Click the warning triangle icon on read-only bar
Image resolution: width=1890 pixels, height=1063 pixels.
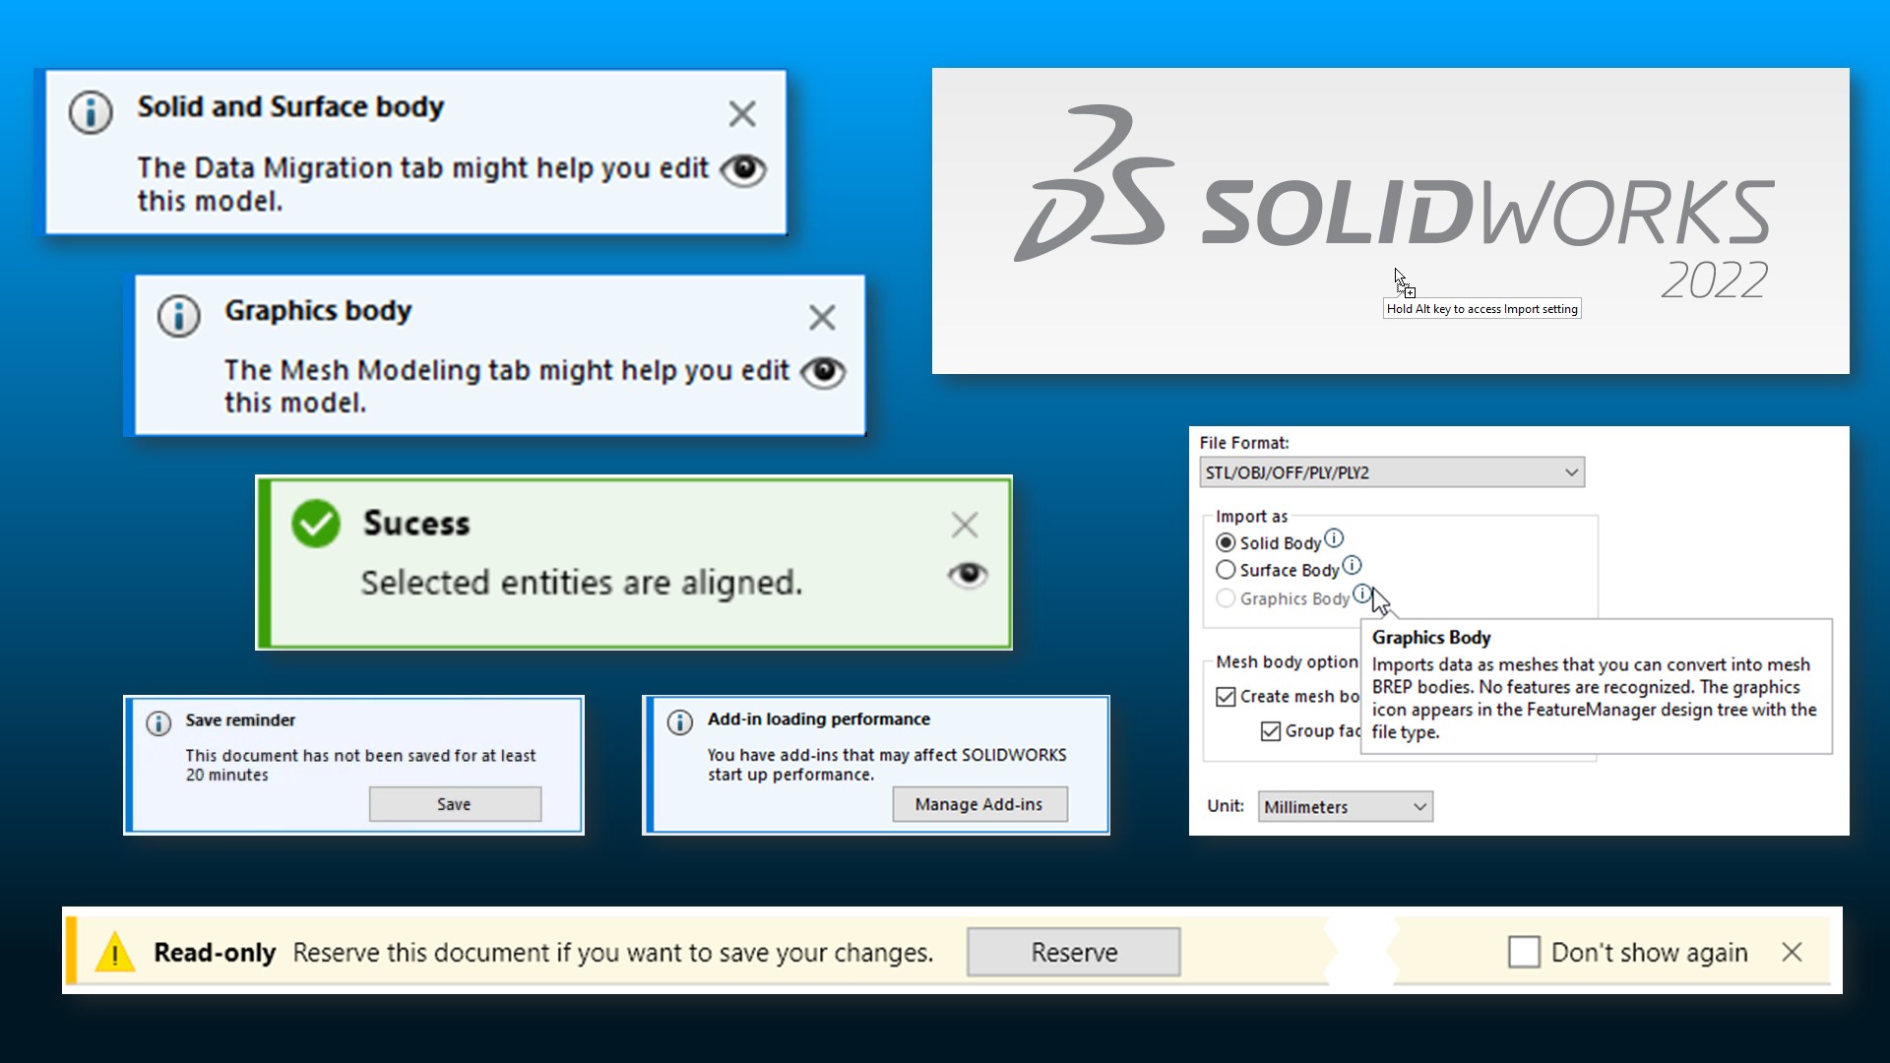115,952
